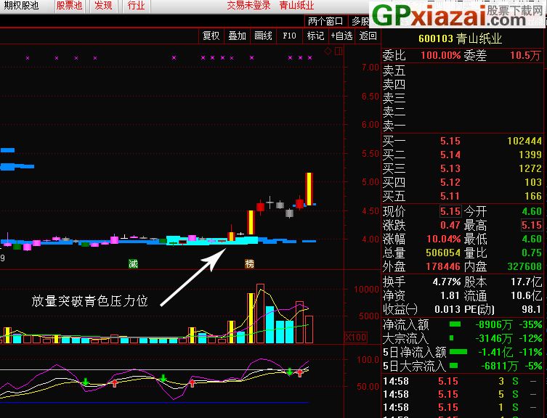
Task: Click the X100 volume unit label
Action: [355, 337]
